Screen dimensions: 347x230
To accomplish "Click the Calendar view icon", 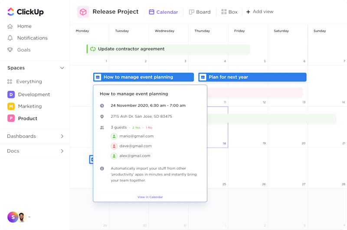I will click(151, 12).
